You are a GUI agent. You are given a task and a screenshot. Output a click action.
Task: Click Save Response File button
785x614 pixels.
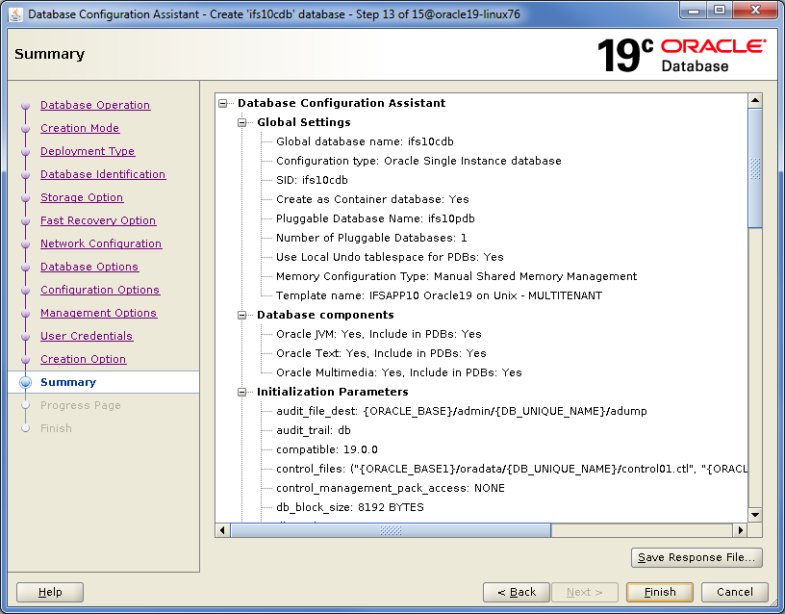(x=697, y=557)
